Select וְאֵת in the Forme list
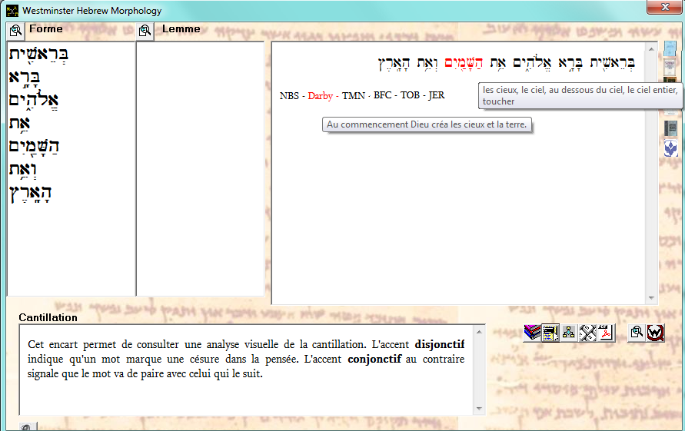685x431 pixels. click(x=23, y=170)
